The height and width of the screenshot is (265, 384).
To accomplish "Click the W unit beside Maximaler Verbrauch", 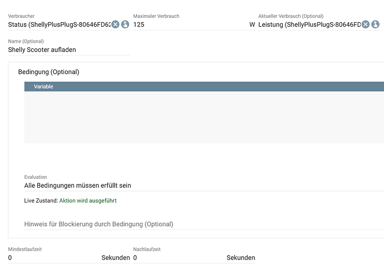I will [x=252, y=24].
